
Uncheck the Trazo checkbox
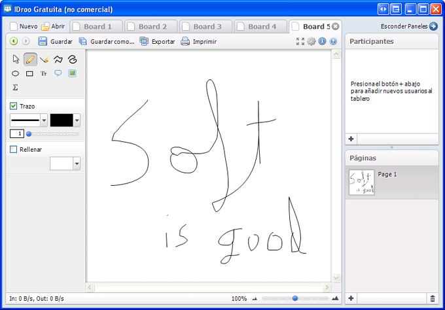pyautogui.click(x=13, y=106)
